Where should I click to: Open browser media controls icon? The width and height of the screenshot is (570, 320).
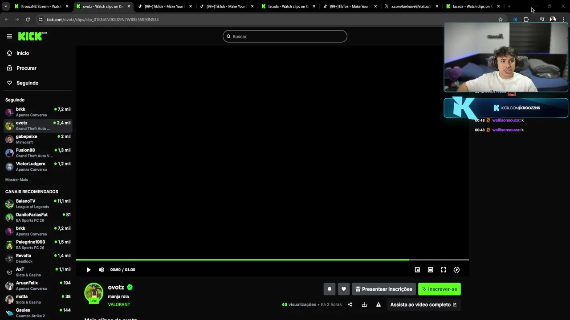click(x=542, y=20)
